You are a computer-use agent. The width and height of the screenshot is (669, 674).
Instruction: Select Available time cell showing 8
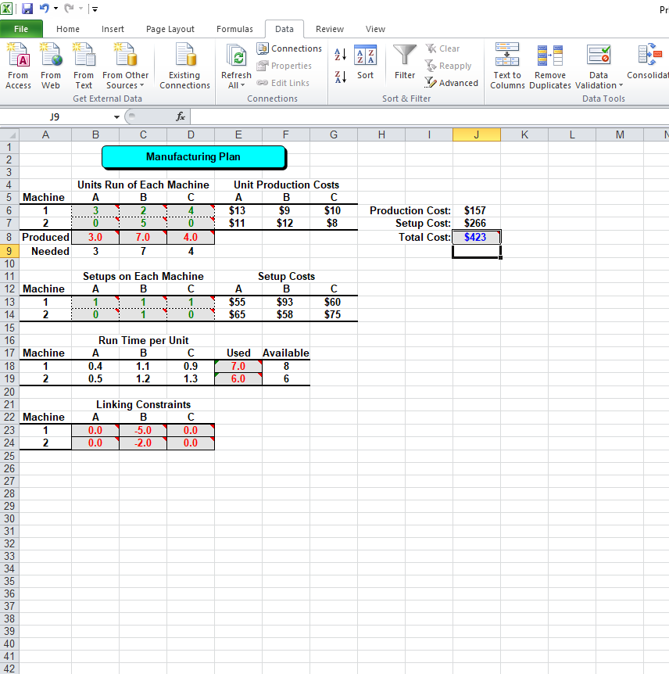point(286,366)
